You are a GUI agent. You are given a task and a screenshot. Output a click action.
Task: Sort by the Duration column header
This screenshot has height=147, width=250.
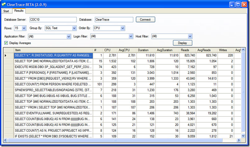(x=146, y=50)
